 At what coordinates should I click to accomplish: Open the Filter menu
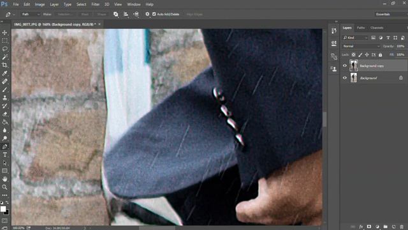(x=96, y=4)
